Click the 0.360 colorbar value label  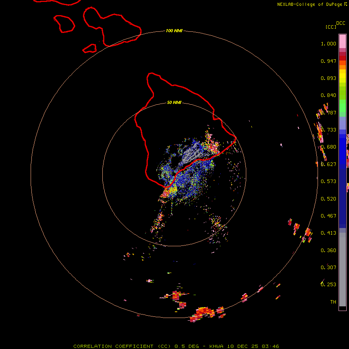[328, 251]
